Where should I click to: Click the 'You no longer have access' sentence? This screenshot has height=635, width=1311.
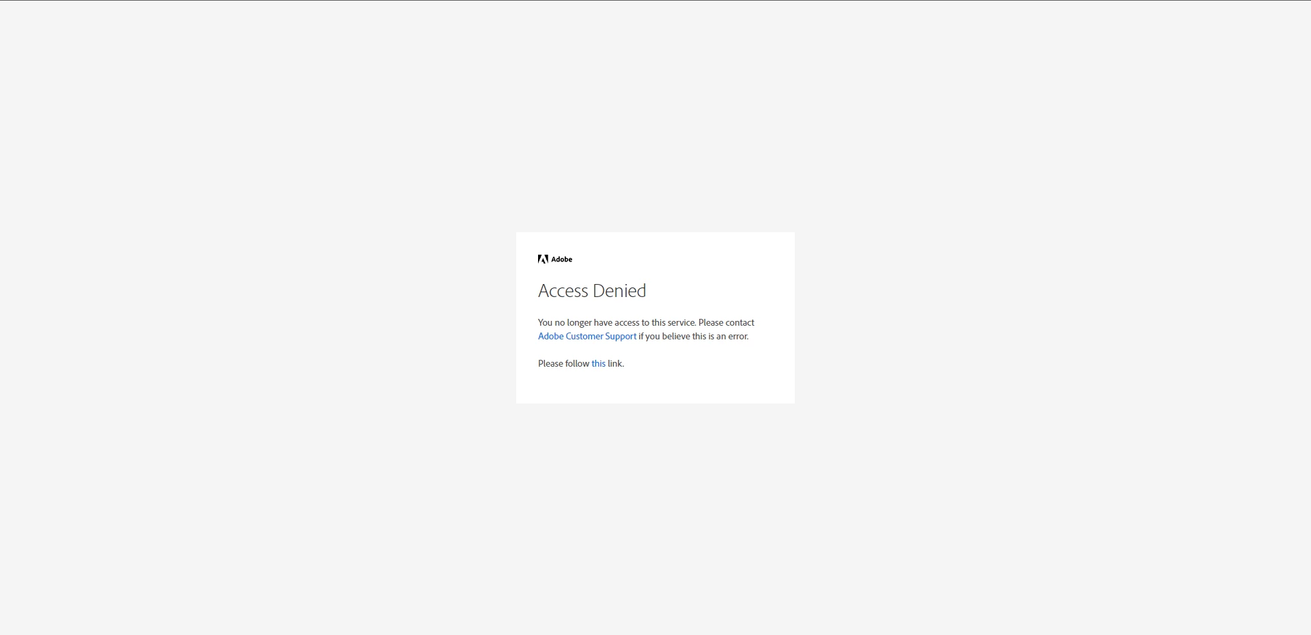[617, 323]
